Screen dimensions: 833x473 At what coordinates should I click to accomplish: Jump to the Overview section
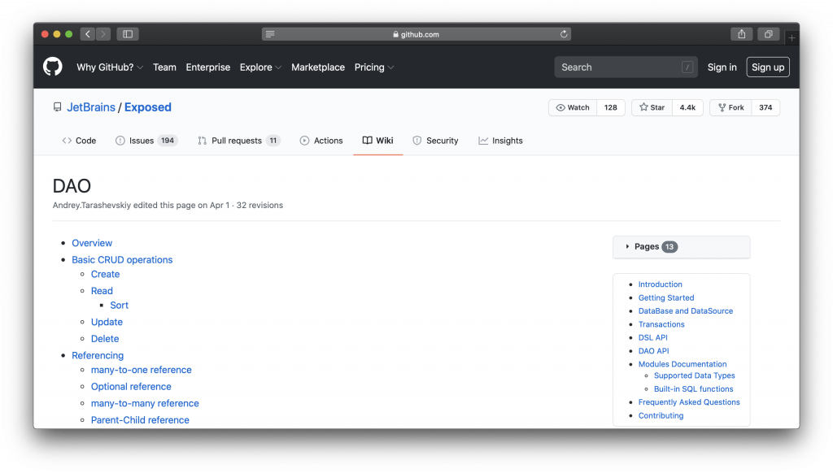(92, 243)
